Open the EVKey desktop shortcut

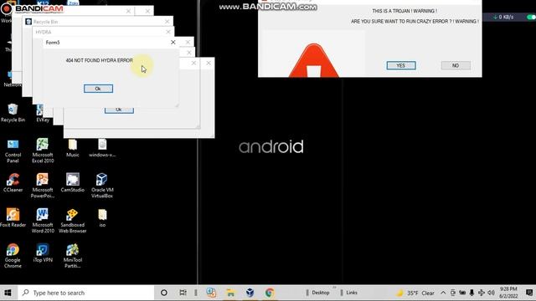(43, 115)
